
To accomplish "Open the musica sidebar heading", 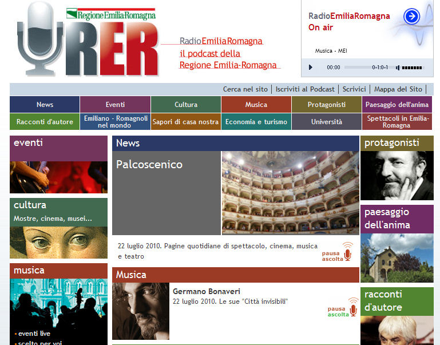I will pos(29,270).
